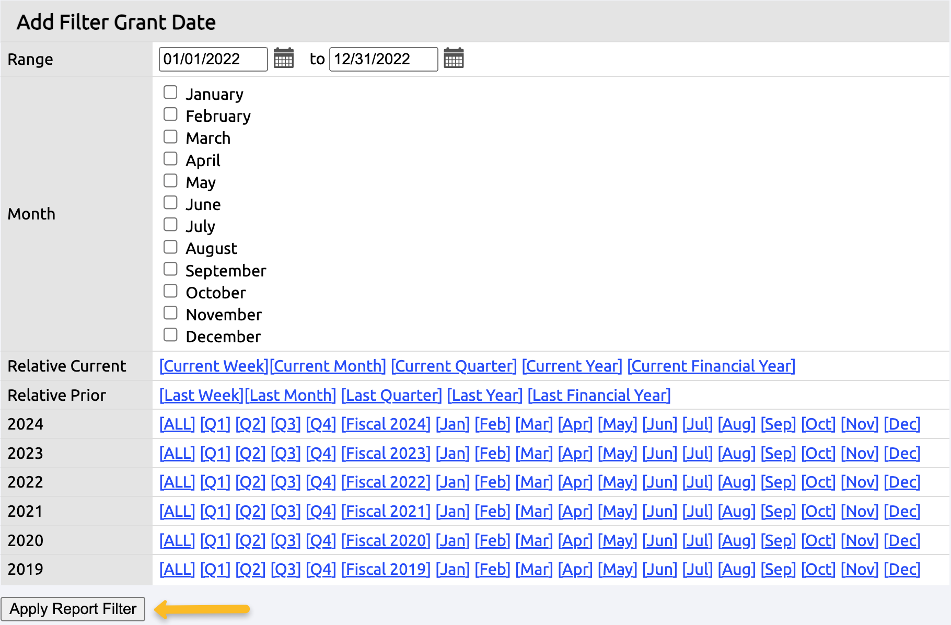Click ALL in the 2019 row
The image size is (951, 625).
click(x=177, y=569)
